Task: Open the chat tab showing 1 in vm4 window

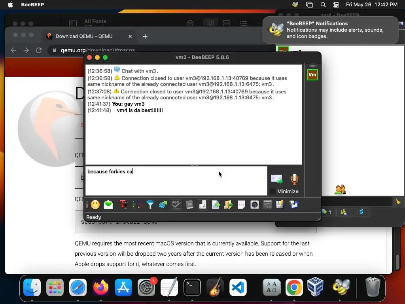Action: 327,212
